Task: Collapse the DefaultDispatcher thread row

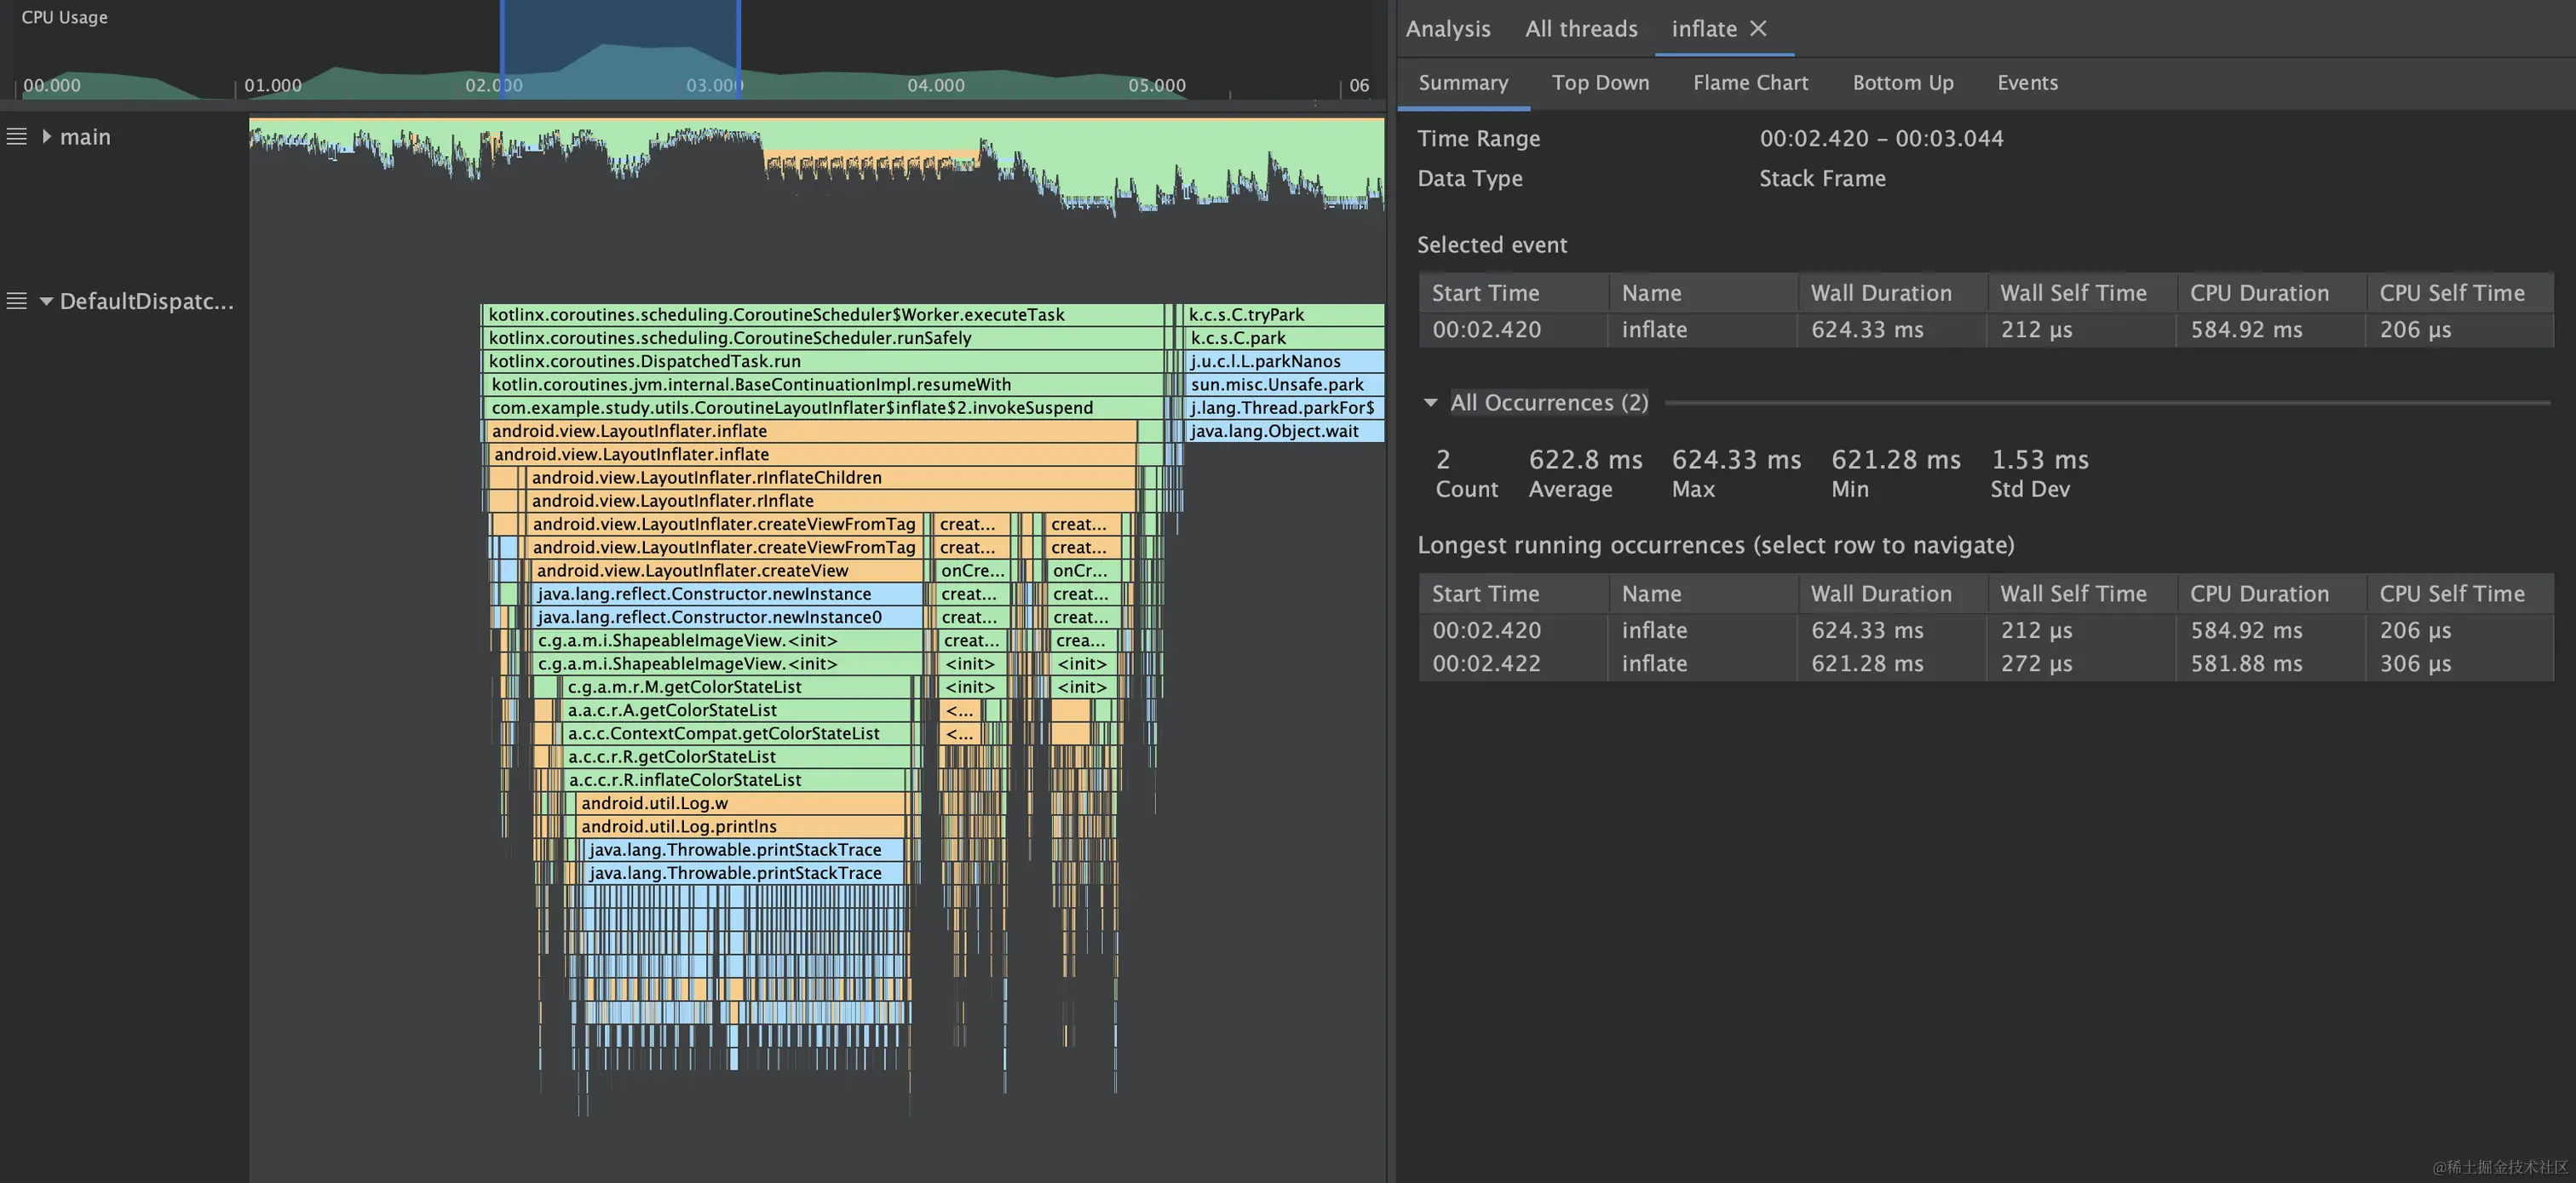Action: (x=46, y=301)
